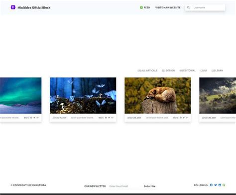Filter by (1) LEARN category
236x195 pixels.
pos(217,70)
